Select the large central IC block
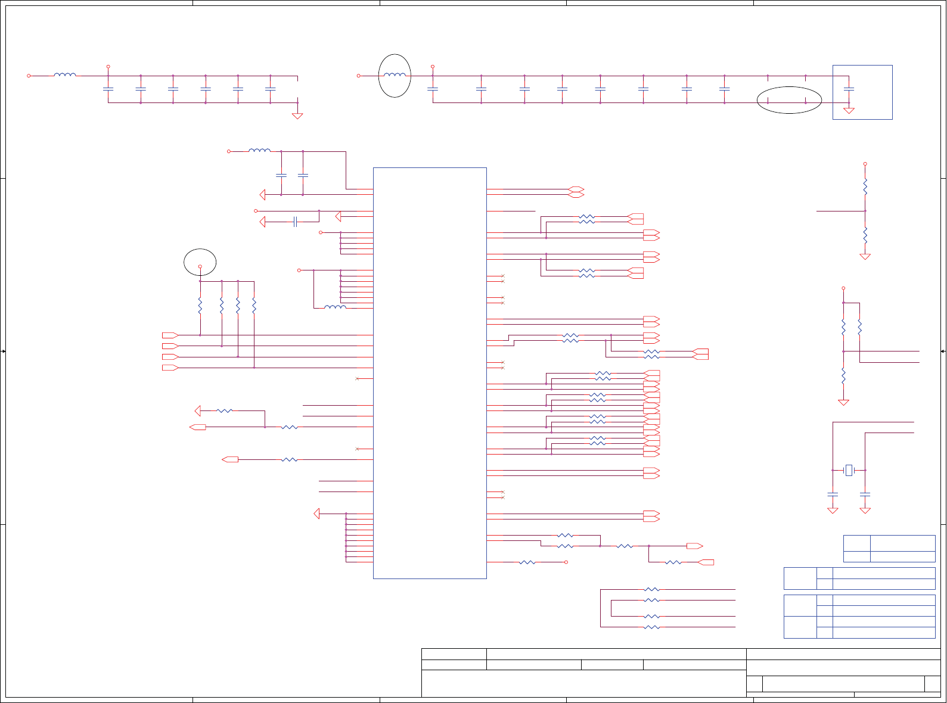 [x=430, y=373]
